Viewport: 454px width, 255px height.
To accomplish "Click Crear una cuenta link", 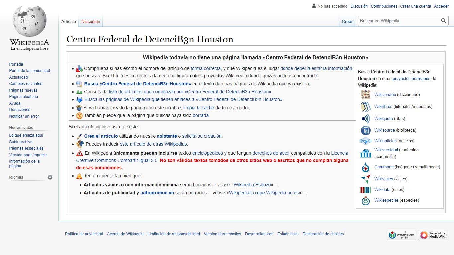I will point(415,6).
